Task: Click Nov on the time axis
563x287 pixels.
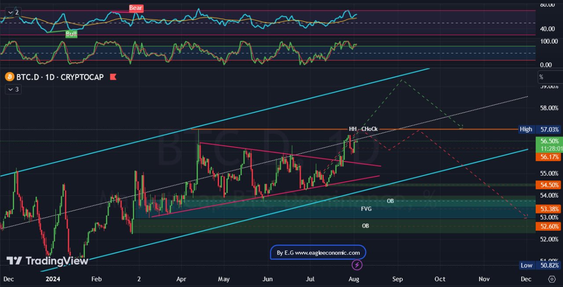Action: [484, 279]
